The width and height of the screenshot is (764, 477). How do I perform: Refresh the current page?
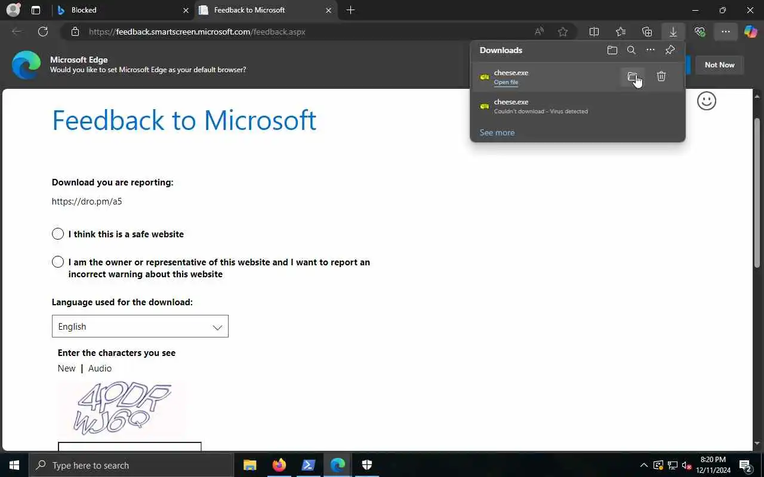(43, 32)
